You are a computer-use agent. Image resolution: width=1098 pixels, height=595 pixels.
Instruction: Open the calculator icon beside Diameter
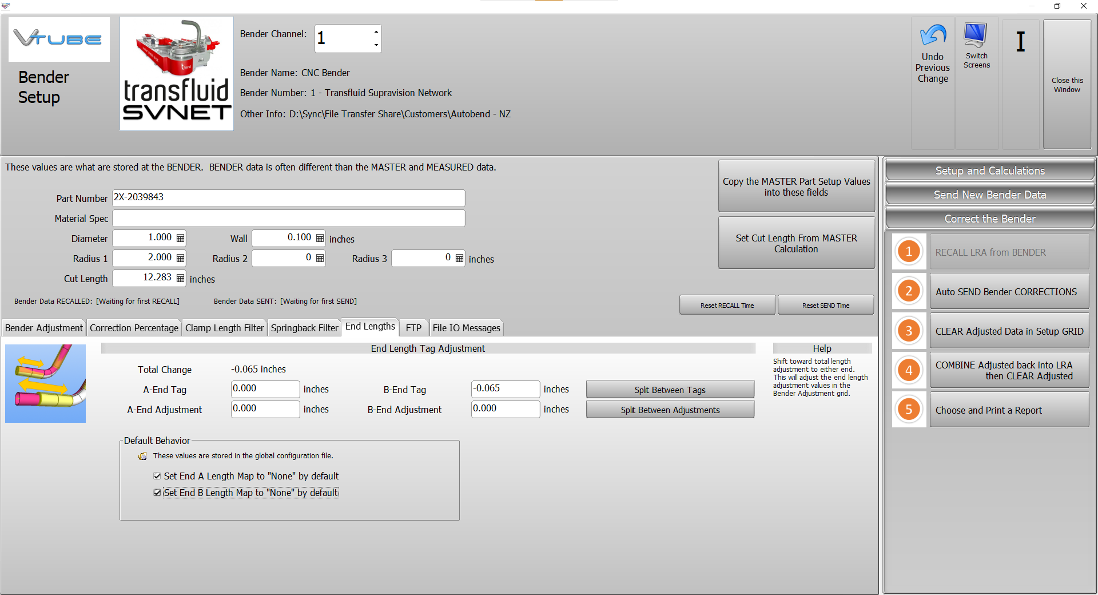181,238
